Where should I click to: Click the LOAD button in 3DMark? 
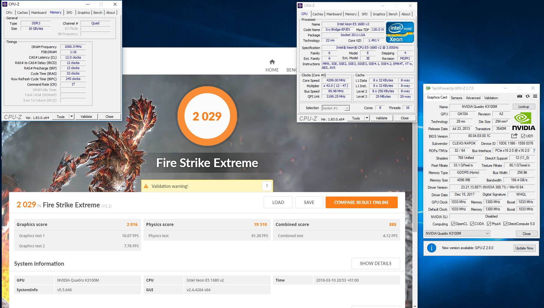pos(278,203)
